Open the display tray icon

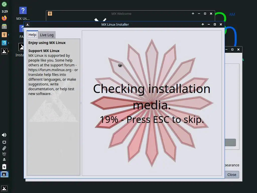pos(4,142)
